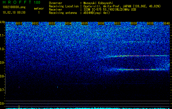Click the 0037 time marker

coord(117,23)
